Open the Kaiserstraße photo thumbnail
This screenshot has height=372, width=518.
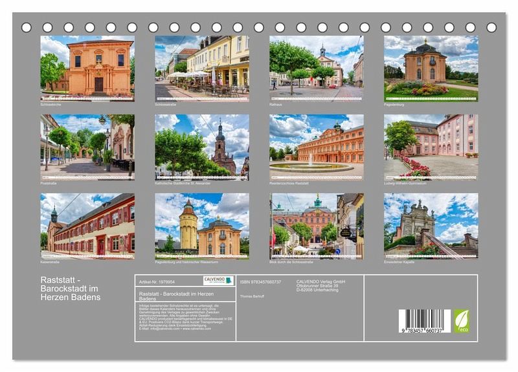click(x=87, y=224)
